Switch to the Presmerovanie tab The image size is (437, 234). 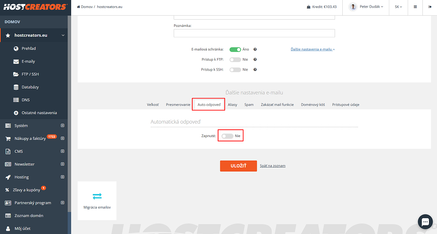pos(178,105)
